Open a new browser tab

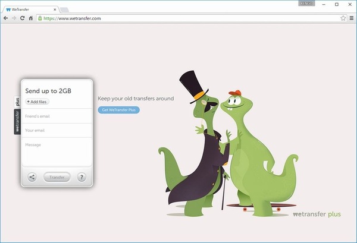pos(64,10)
